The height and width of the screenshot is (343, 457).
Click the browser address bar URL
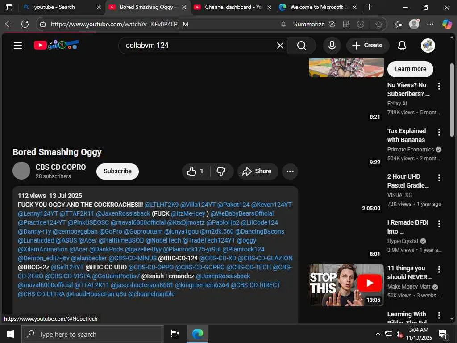[x=120, y=24]
